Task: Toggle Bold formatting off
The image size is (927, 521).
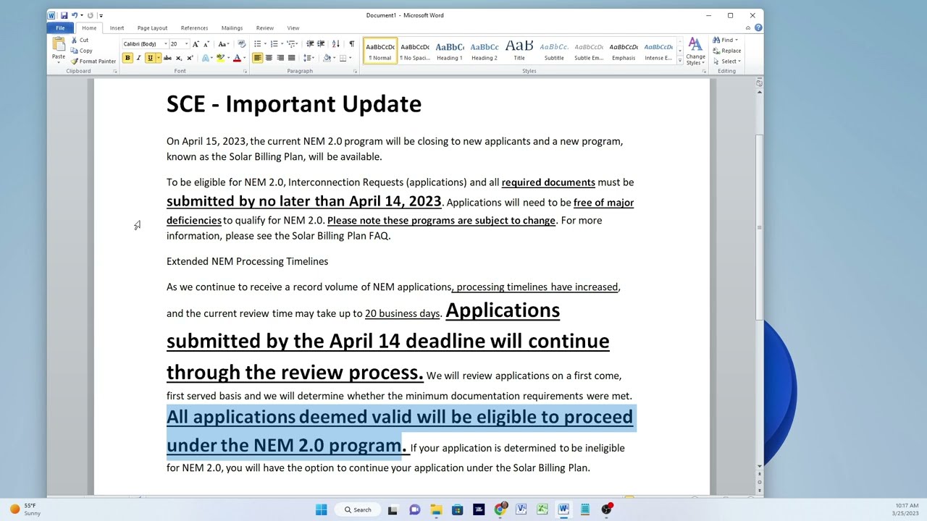Action: 127,58
